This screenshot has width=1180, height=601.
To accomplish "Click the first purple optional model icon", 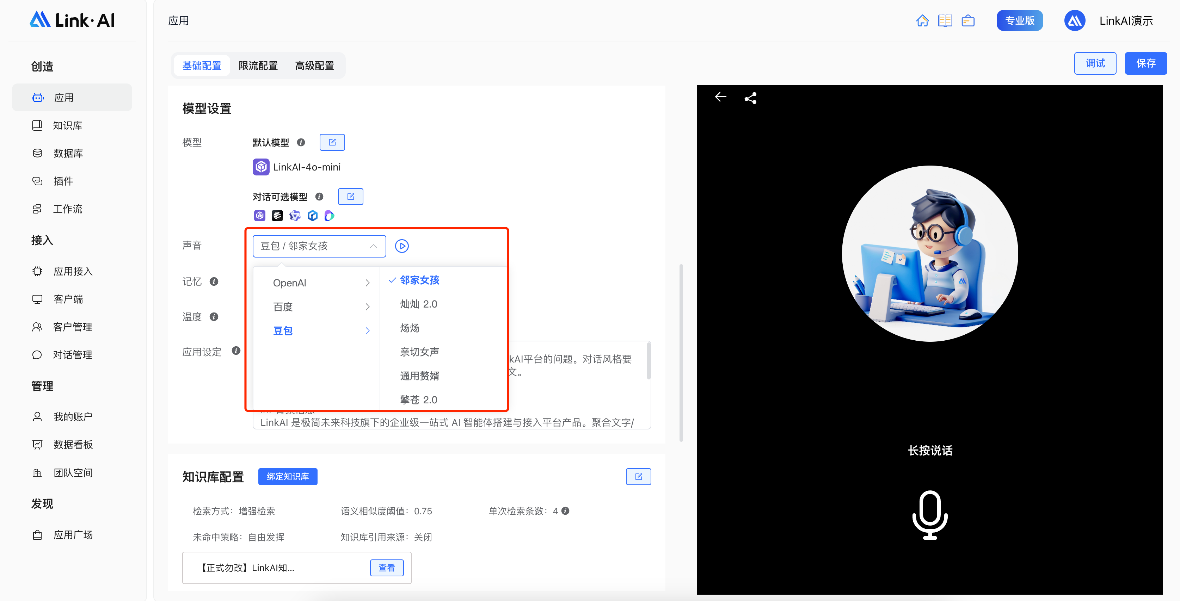I will coord(260,215).
